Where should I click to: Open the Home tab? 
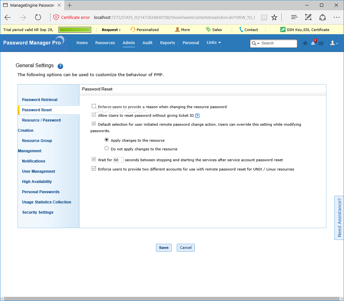click(82, 43)
